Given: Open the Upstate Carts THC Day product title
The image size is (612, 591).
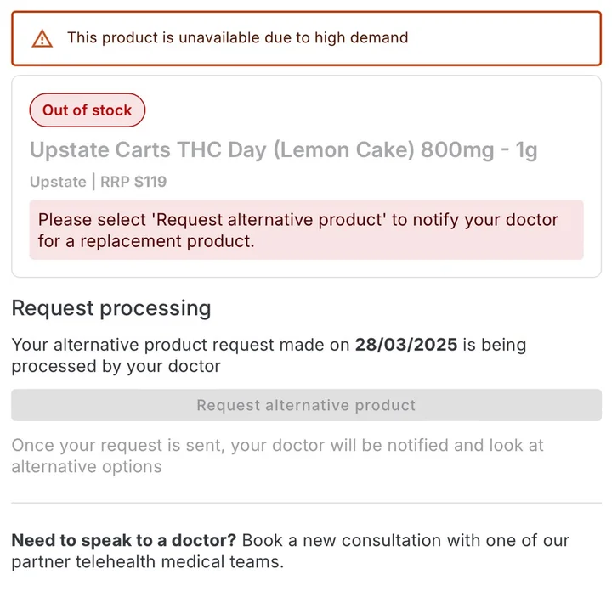Looking at the screenshot, I should click(x=283, y=150).
